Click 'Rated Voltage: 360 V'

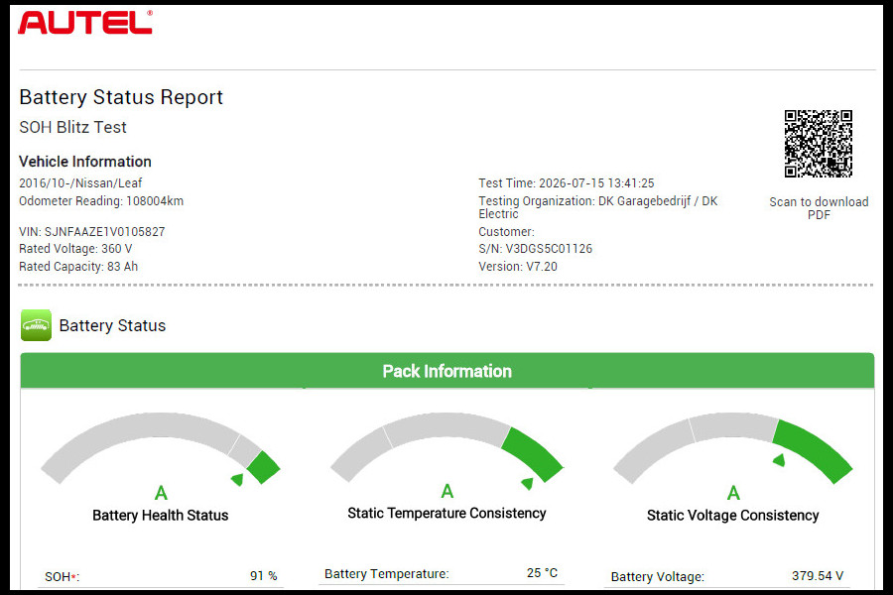point(75,249)
